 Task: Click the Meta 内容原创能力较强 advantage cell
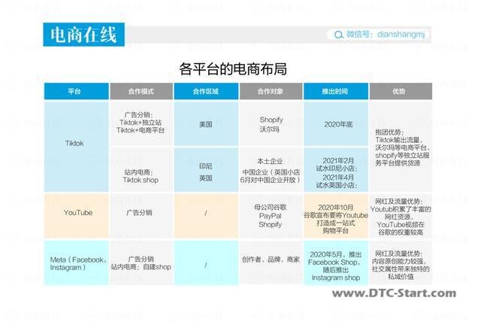pos(401,263)
